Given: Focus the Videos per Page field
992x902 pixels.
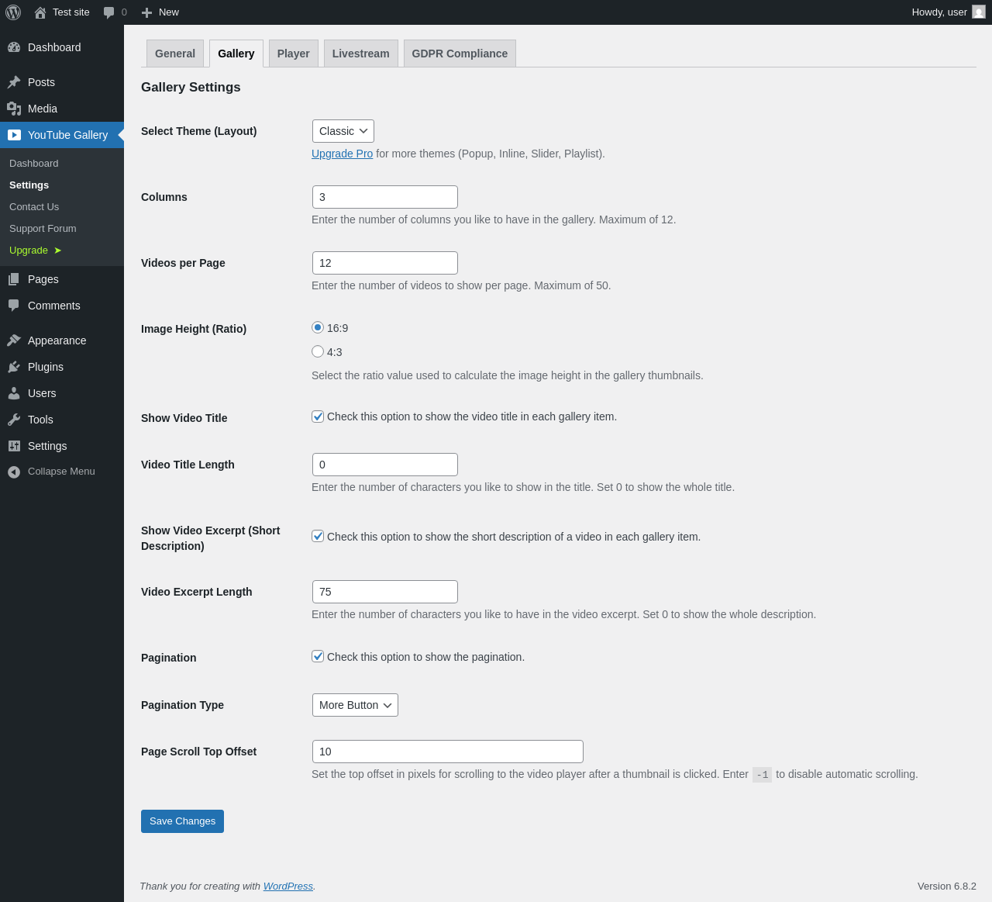Looking at the screenshot, I should (385, 263).
